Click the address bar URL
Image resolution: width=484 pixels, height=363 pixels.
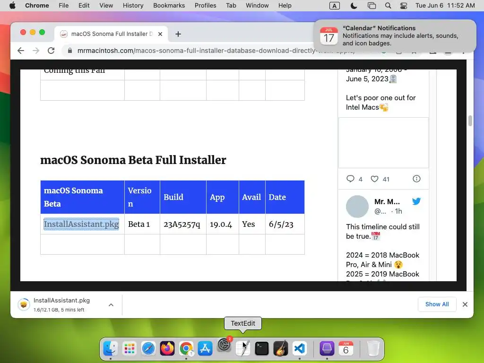(216, 51)
